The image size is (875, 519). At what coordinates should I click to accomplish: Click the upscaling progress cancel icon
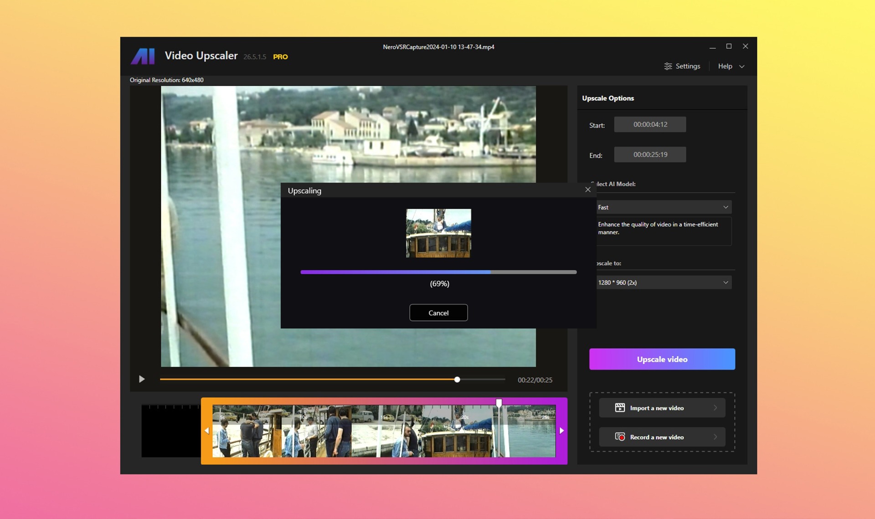coord(587,190)
